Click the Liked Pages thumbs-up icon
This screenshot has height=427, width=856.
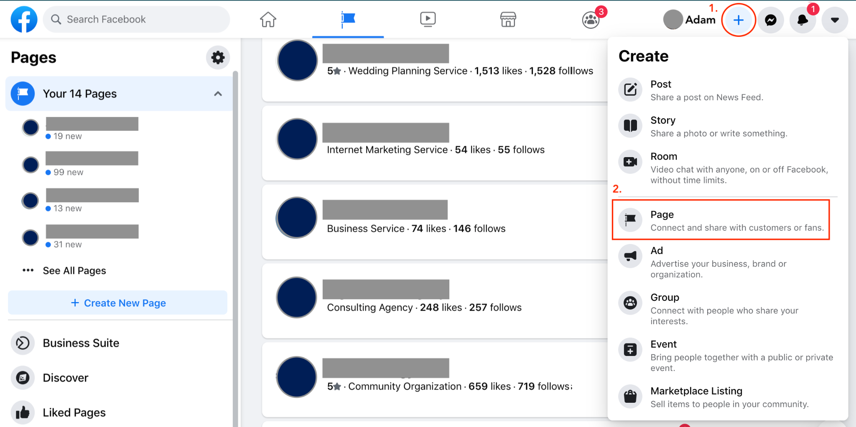pyautogui.click(x=23, y=412)
